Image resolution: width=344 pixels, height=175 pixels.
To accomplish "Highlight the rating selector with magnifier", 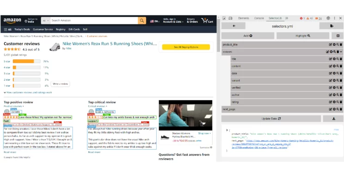I will (x=338, y=102).
